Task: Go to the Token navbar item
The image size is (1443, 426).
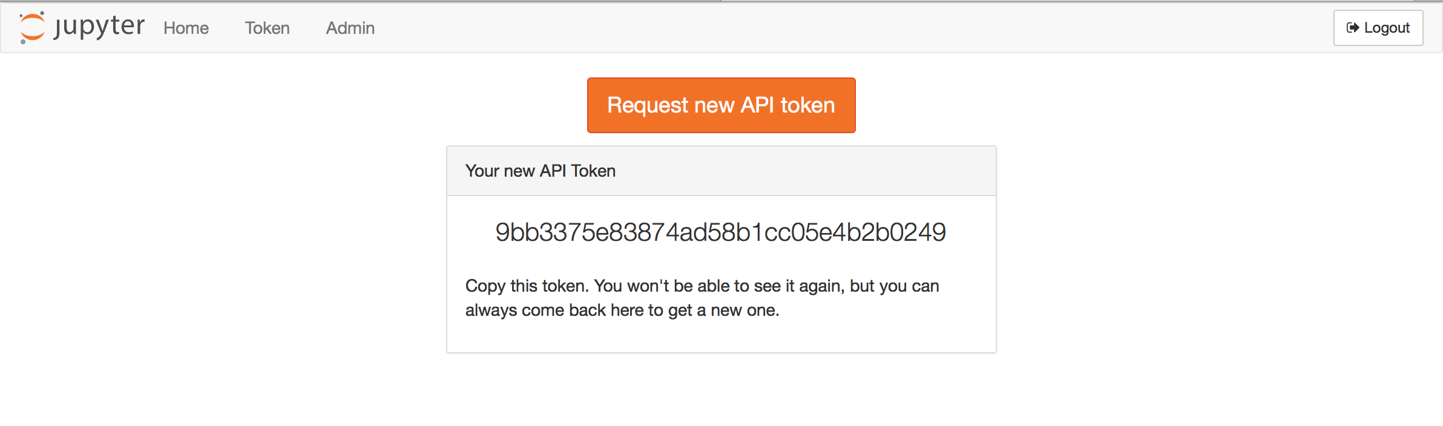Action: coord(267,28)
